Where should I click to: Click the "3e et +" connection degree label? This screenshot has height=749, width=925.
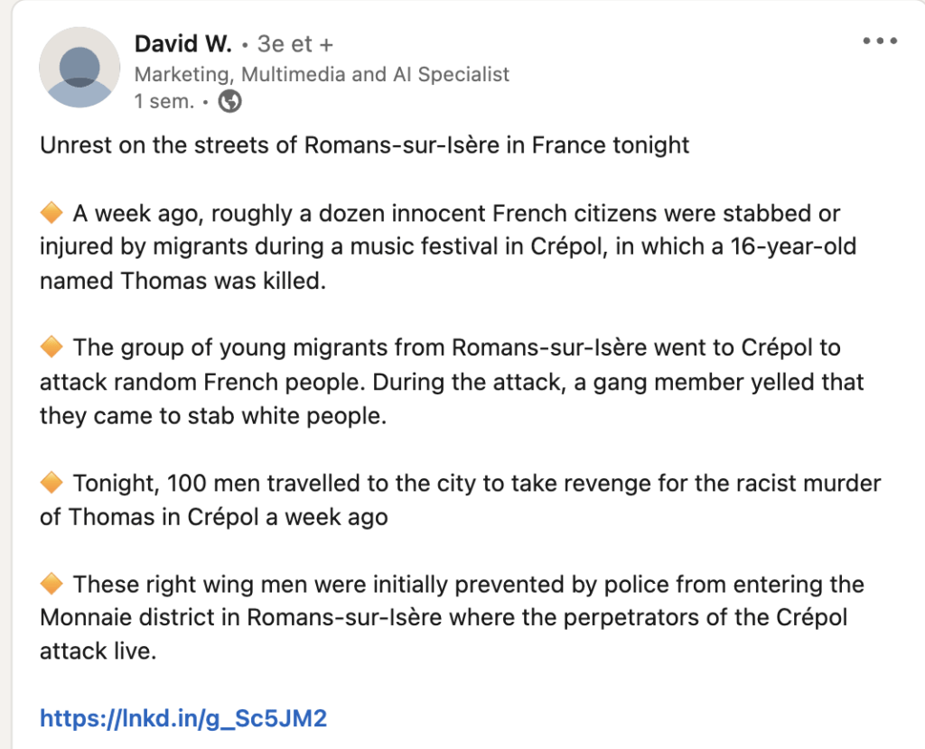294,43
